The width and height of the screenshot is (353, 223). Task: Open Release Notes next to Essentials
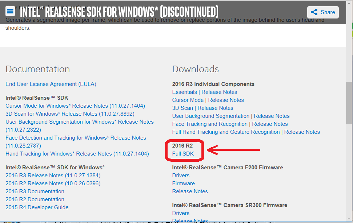219,92
